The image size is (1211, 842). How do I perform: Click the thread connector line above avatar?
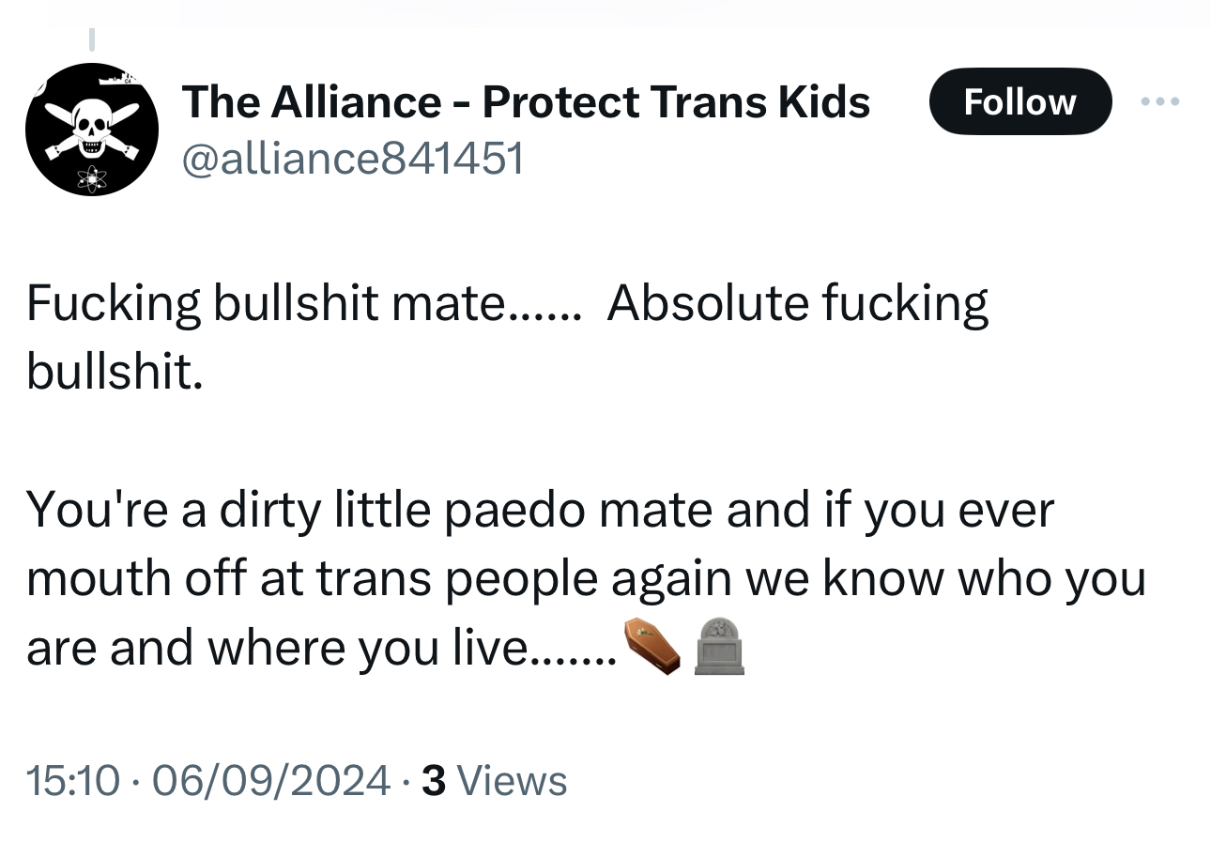click(92, 39)
